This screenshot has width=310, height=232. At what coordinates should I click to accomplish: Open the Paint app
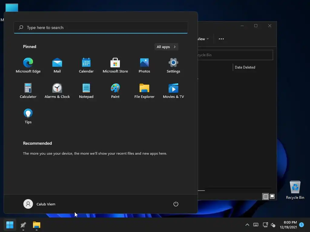coord(115,91)
